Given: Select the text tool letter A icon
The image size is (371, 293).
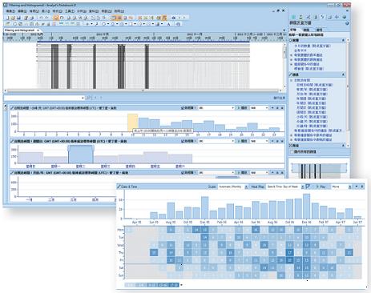Looking at the screenshot, I should tap(168, 24).
